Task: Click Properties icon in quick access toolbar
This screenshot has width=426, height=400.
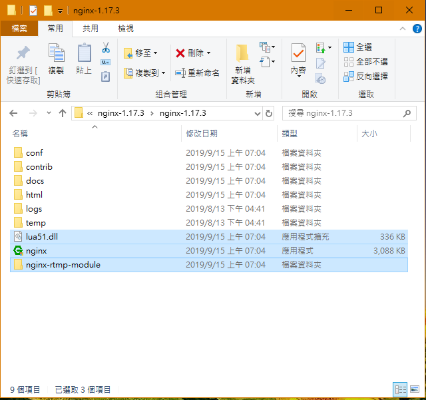Action: pos(33,11)
